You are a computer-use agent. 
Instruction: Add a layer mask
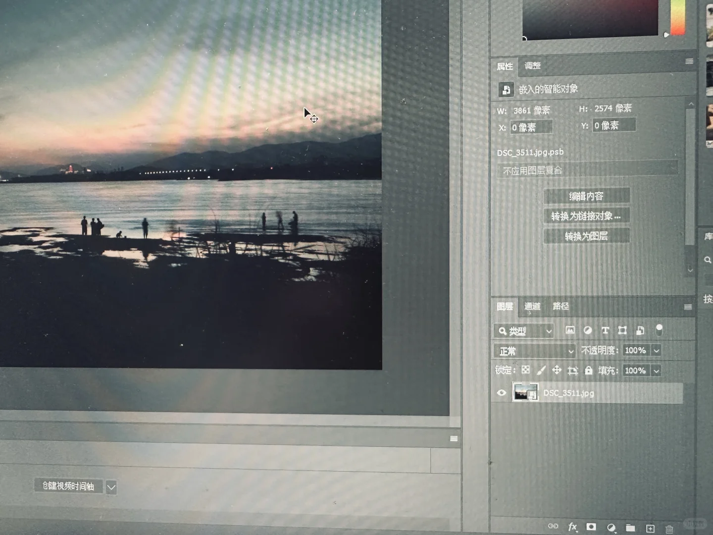pyautogui.click(x=591, y=527)
